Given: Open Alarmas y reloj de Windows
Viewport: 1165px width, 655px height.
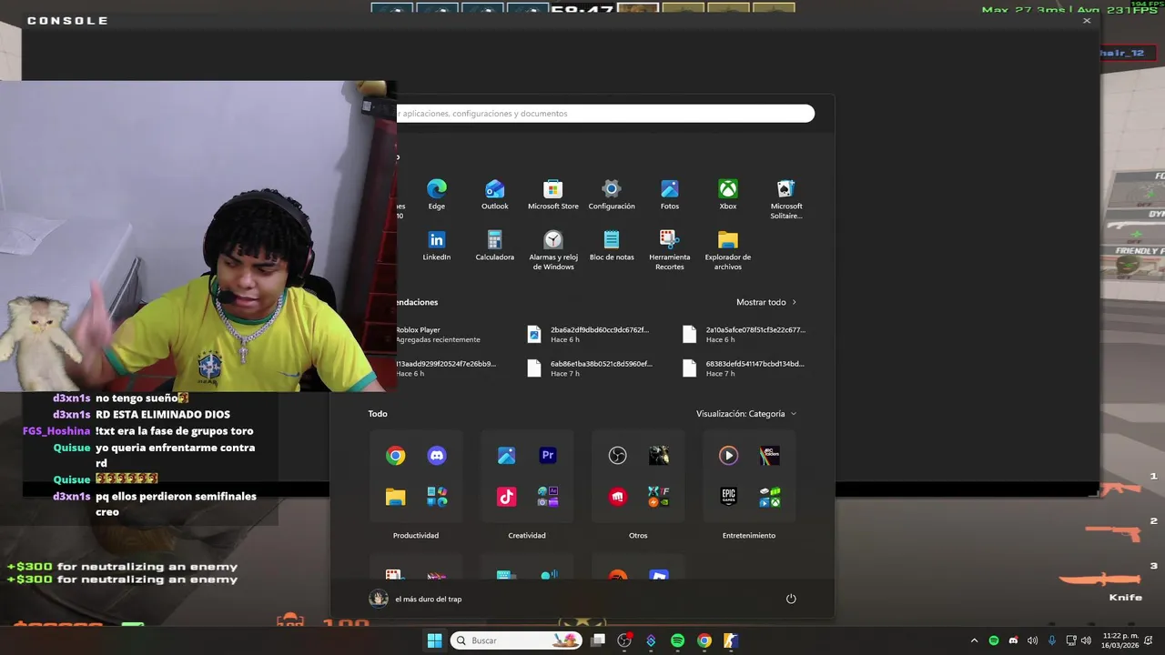Looking at the screenshot, I should pos(553,250).
